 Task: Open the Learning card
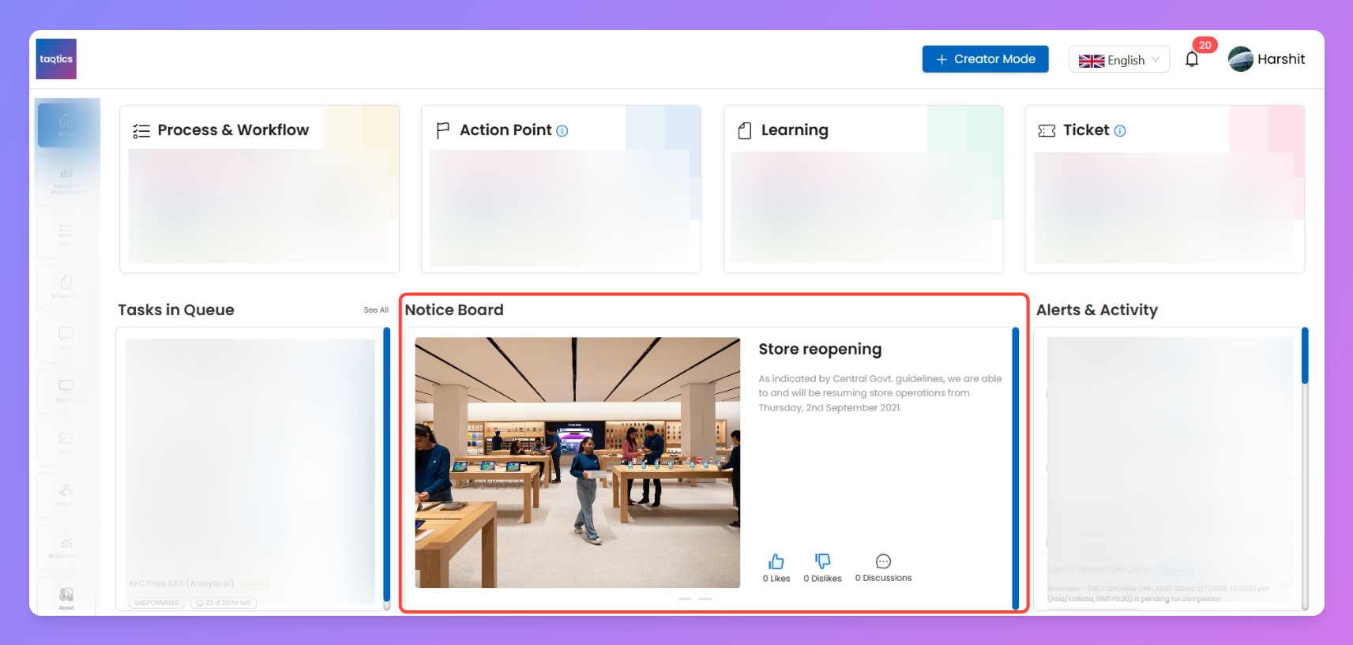pyautogui.click(x=863, y=189)
